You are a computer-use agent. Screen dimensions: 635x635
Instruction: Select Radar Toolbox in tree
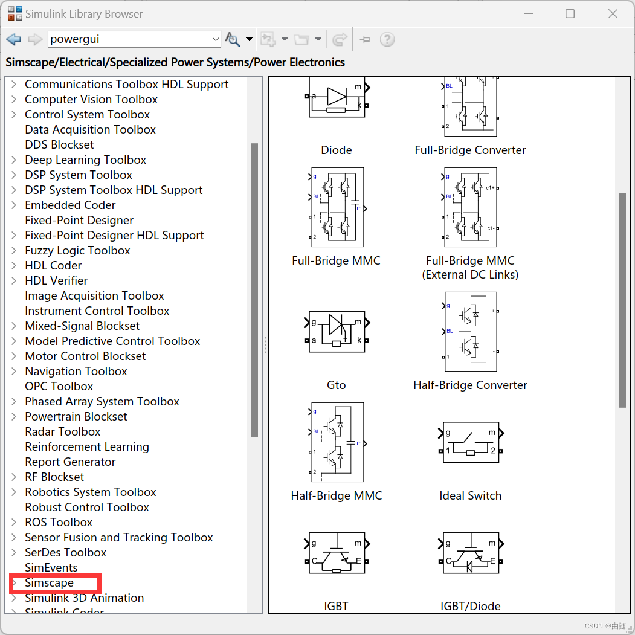pos(62,432)
